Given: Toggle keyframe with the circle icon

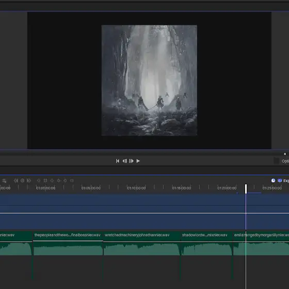Looking at the screenshot, I should [23, 181].
